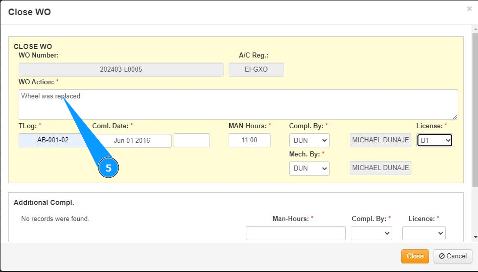Click the scroll up arrow of the dialog scrollbar
This screenshot has height=272, width=478.
[475, 30]
